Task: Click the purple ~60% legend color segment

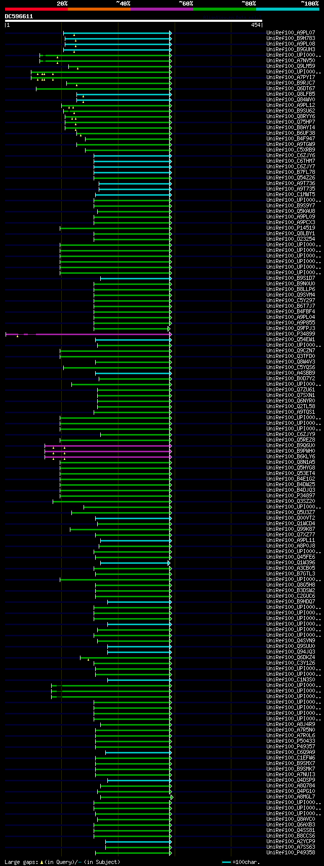Action: coord(162,9)
